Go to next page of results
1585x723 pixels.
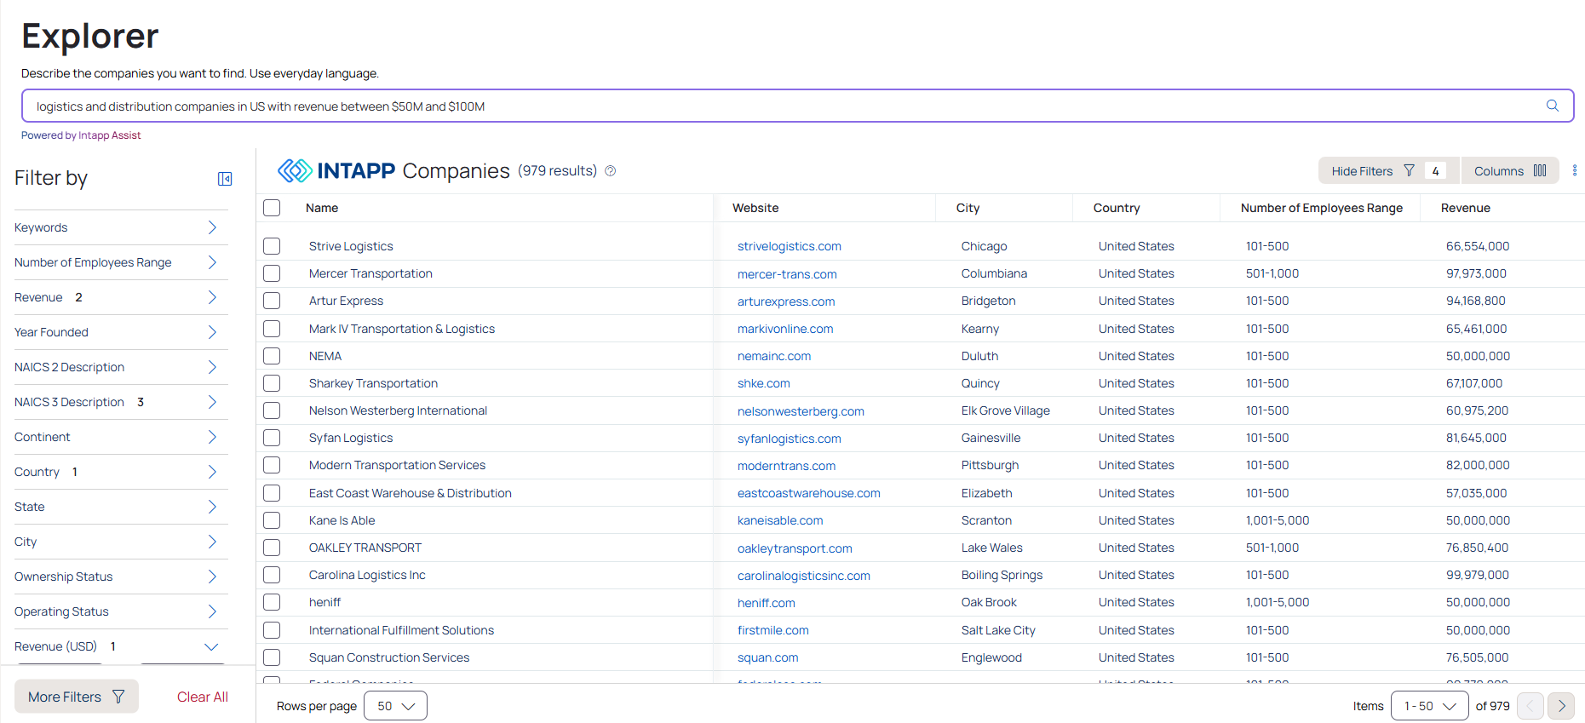pyautogui.click(x=1561, y=706)
